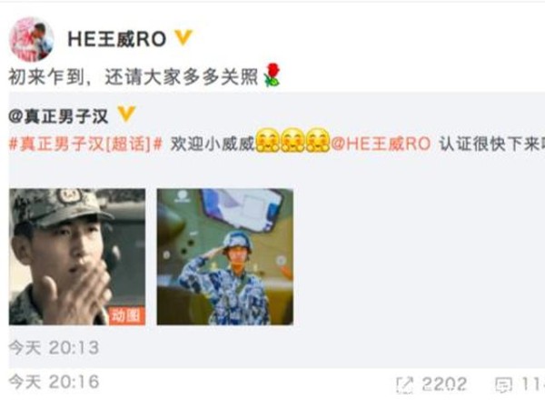Click original post timestamp 今天 20:13
The width and height of the screenshot is (545, 409).
tap(54, 348)
